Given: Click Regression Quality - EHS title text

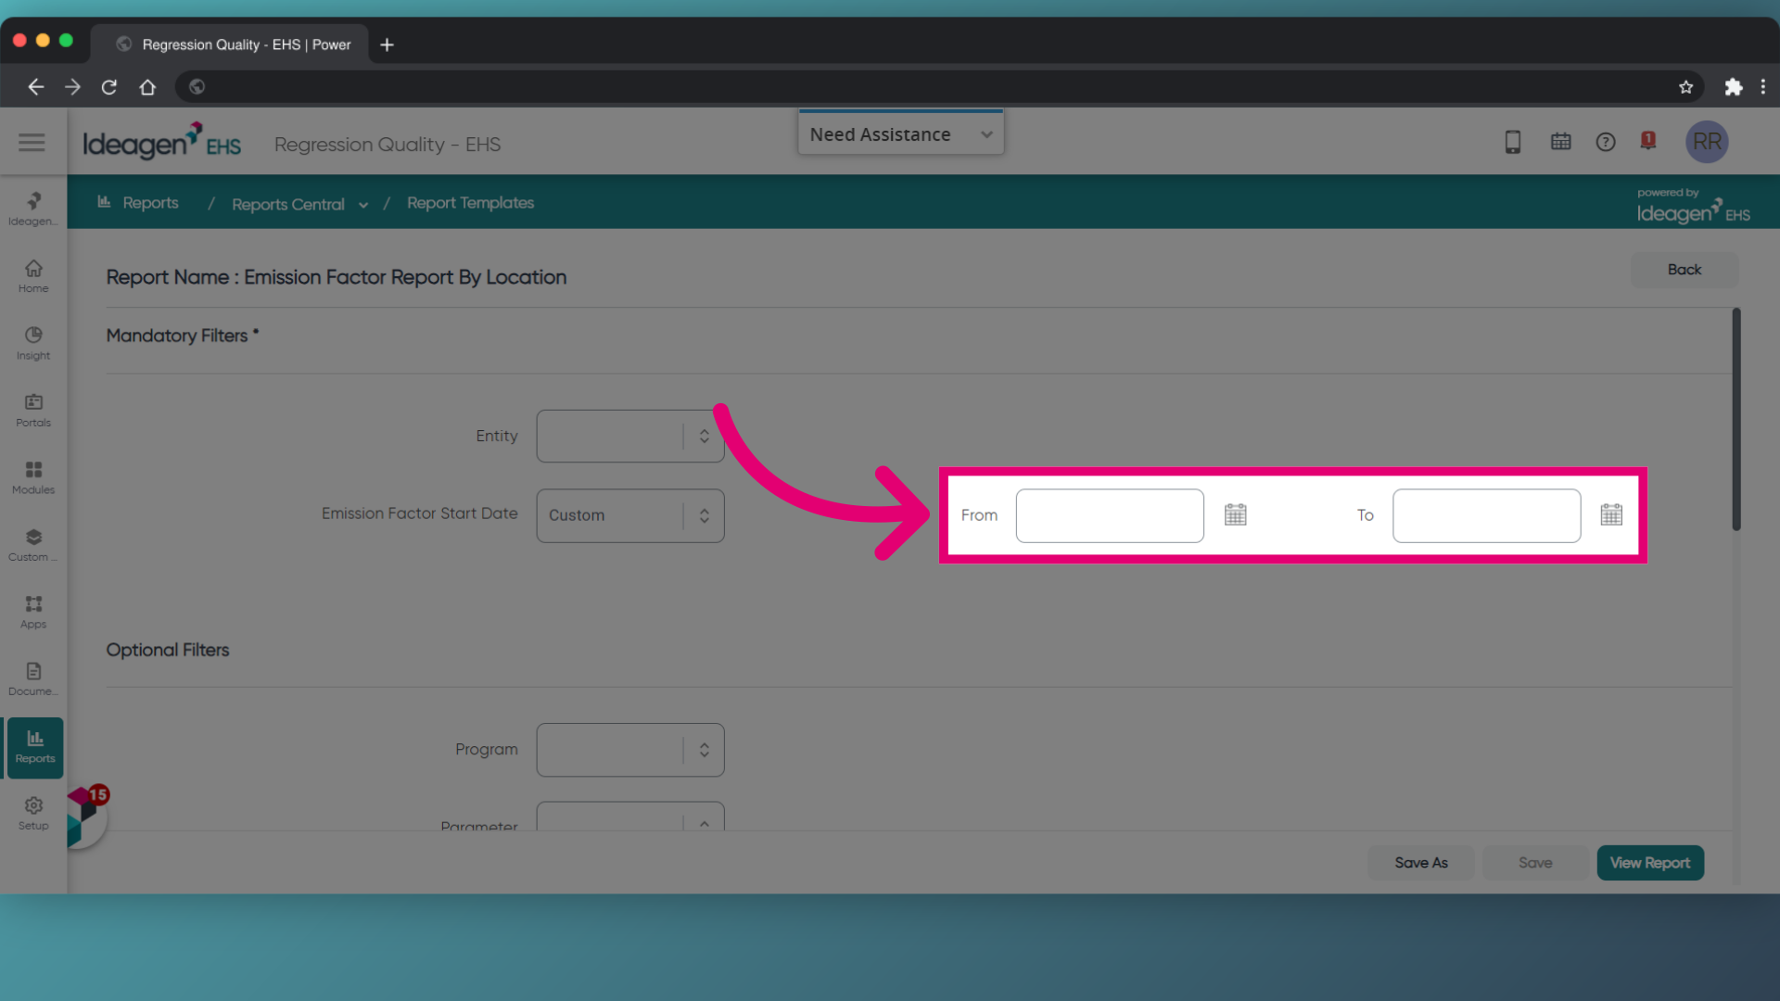Looking at the screenshot, I should [388, 145].
